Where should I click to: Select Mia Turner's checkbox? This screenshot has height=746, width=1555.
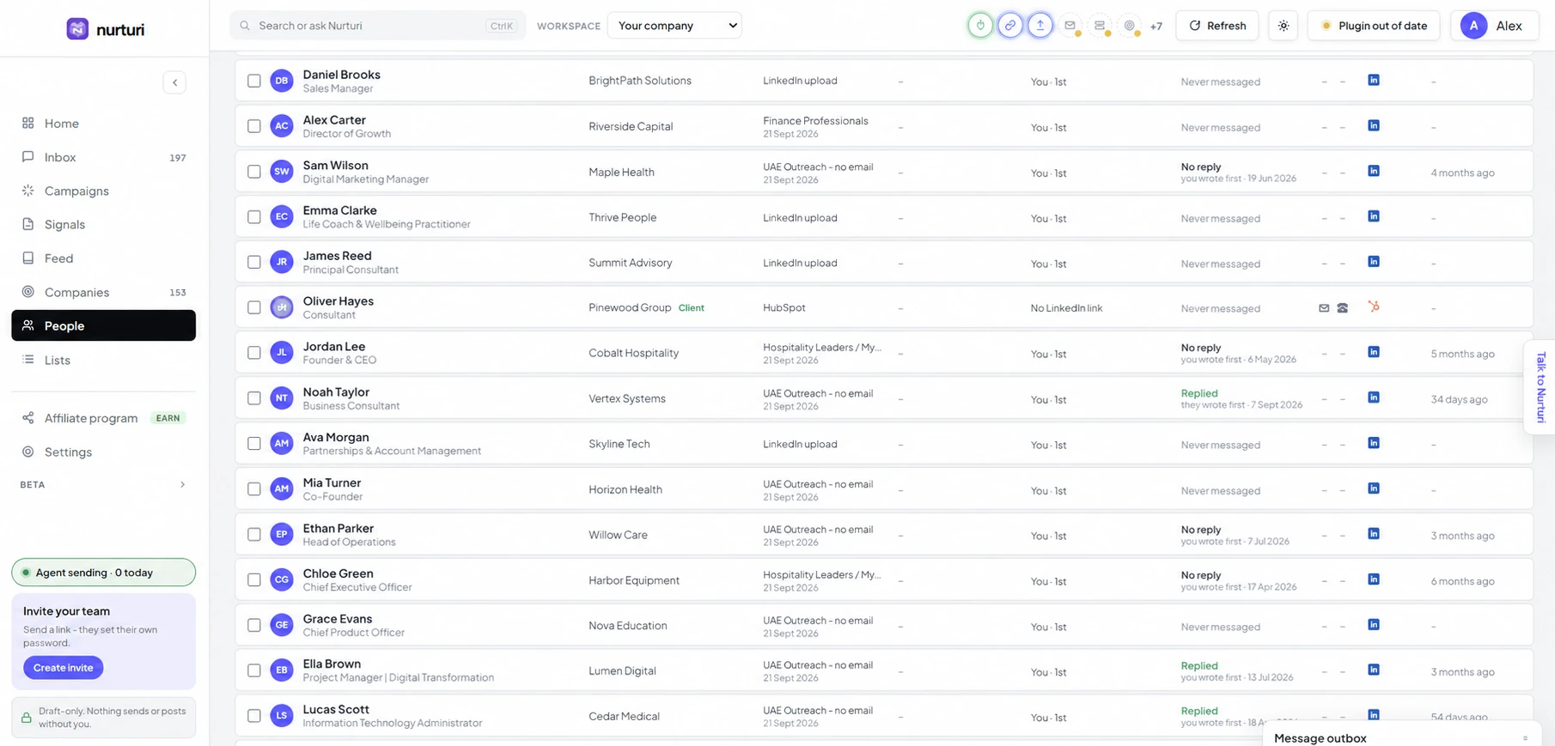click(254, 489)
